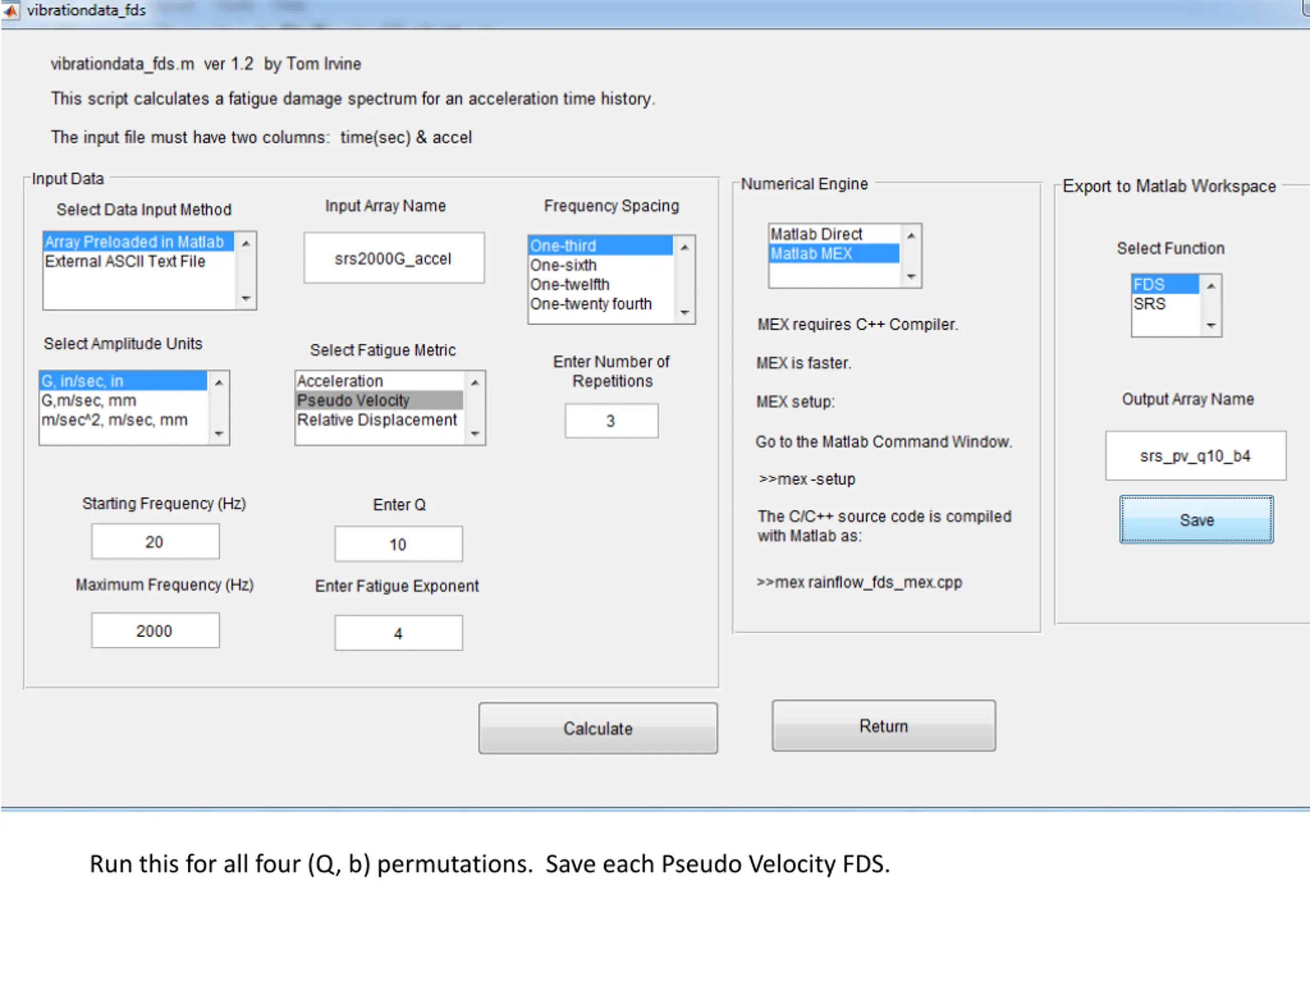This screenshot has width=1310, height=982.
Task: Select SRS export function
Action: tap(1166, 304)
